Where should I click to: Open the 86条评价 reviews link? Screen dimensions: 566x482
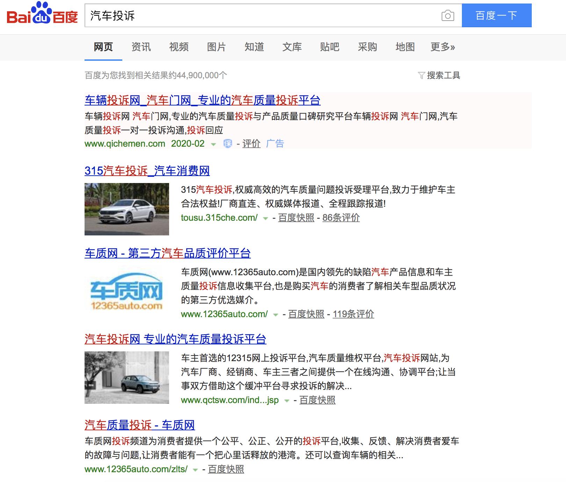click(x=341, y=218)
